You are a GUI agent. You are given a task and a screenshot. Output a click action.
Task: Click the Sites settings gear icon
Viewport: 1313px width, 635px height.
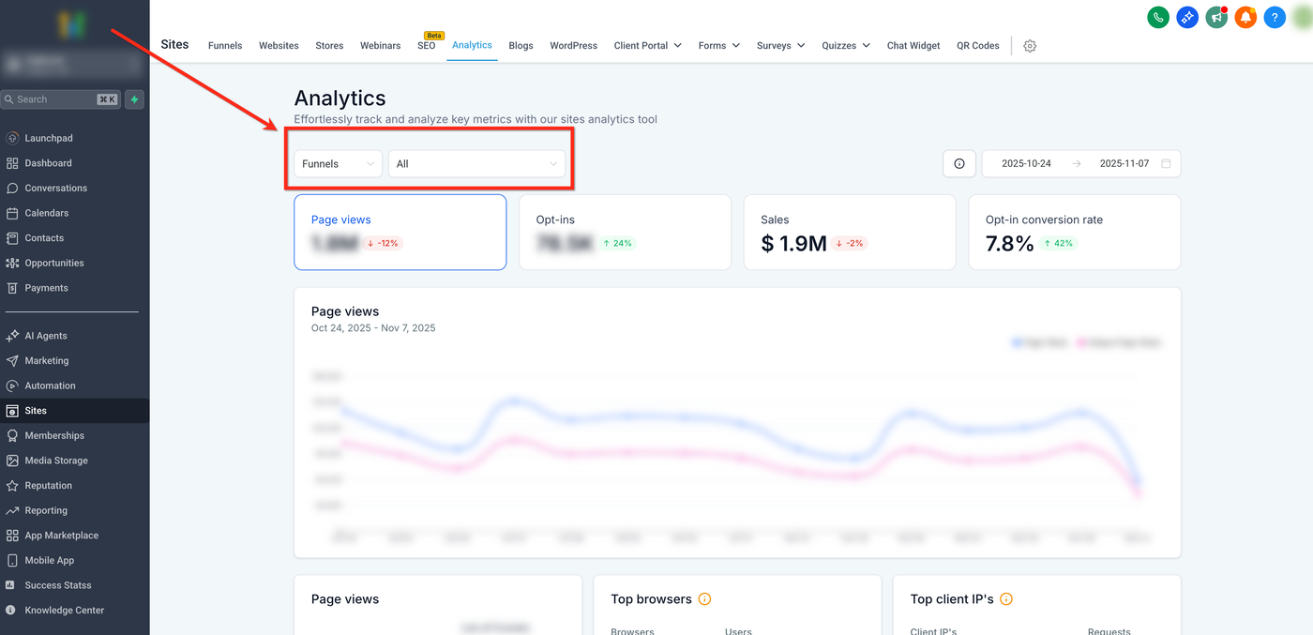coord(1030,46)
